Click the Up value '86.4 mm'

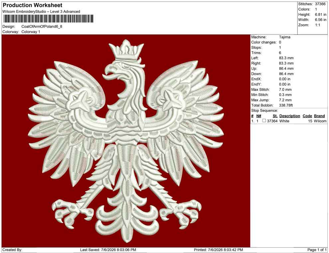[286, 68]
